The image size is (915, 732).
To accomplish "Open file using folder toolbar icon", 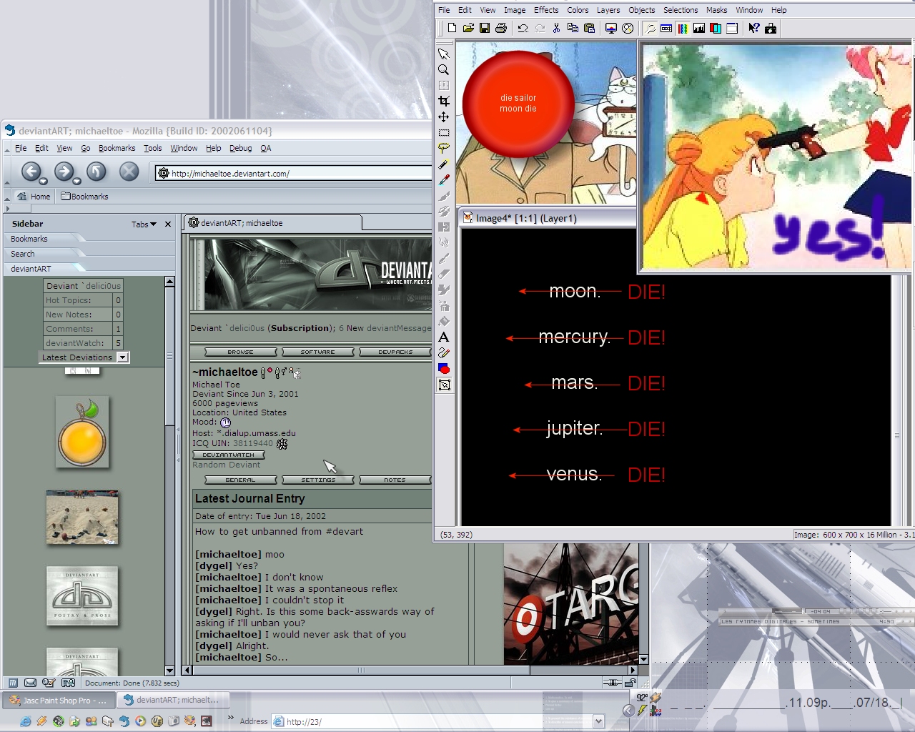I will point(468,29).
